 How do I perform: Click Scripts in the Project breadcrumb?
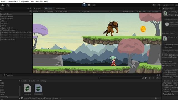(32, 81)
